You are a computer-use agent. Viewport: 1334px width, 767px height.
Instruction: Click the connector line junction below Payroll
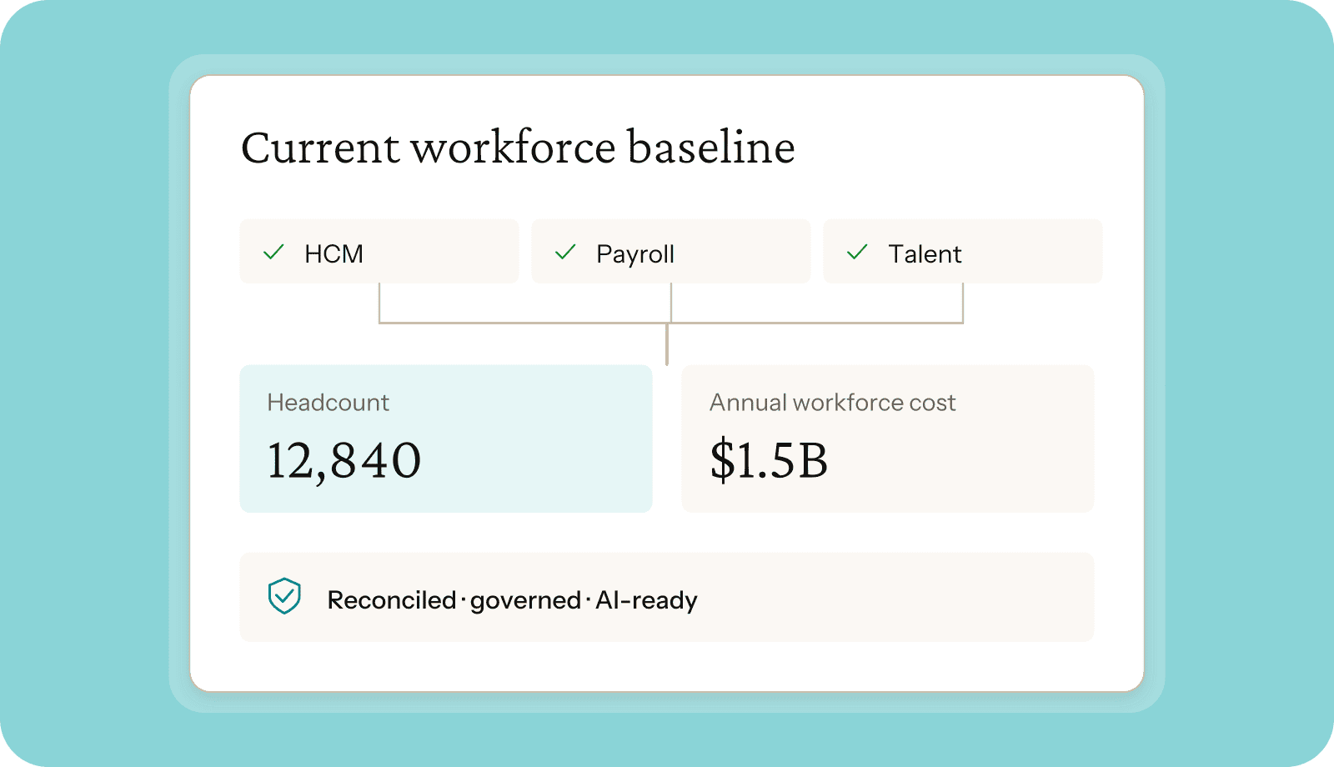click(670, 323)
